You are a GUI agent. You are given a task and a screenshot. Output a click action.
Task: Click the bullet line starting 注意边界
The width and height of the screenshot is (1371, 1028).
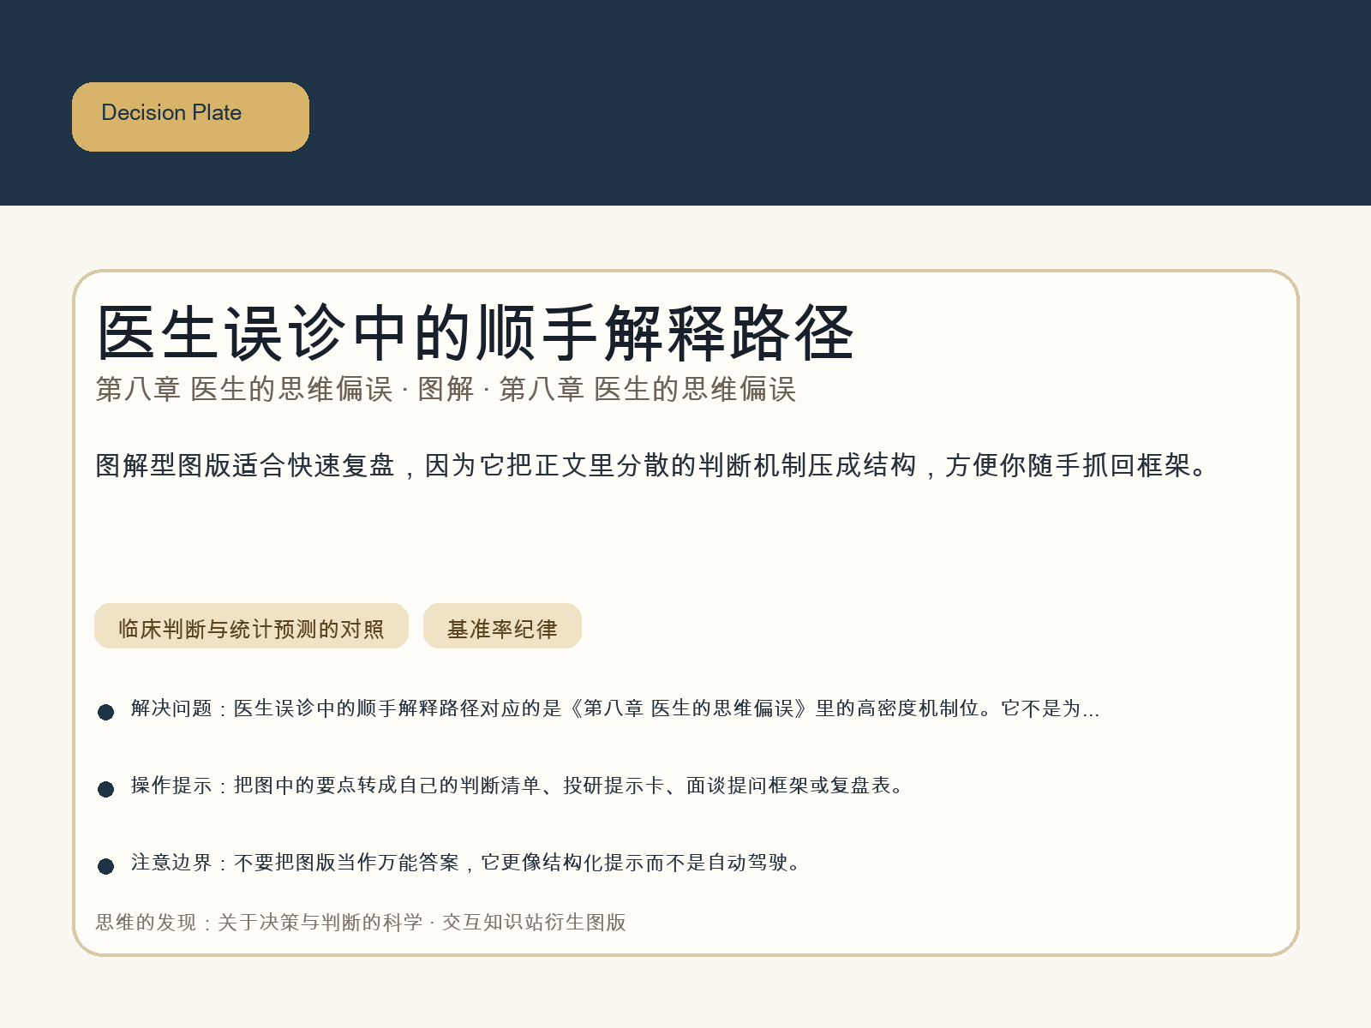pyautogui.click(x=467, y=863)
